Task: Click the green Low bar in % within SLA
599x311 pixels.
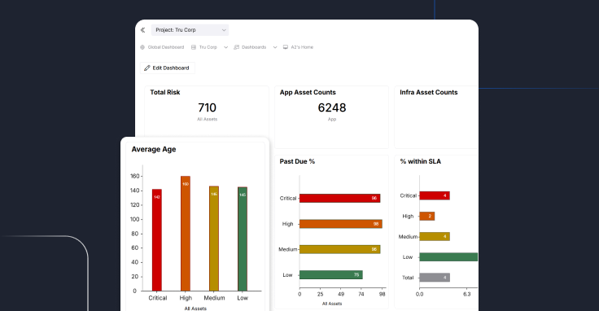Action: (448, 257)
